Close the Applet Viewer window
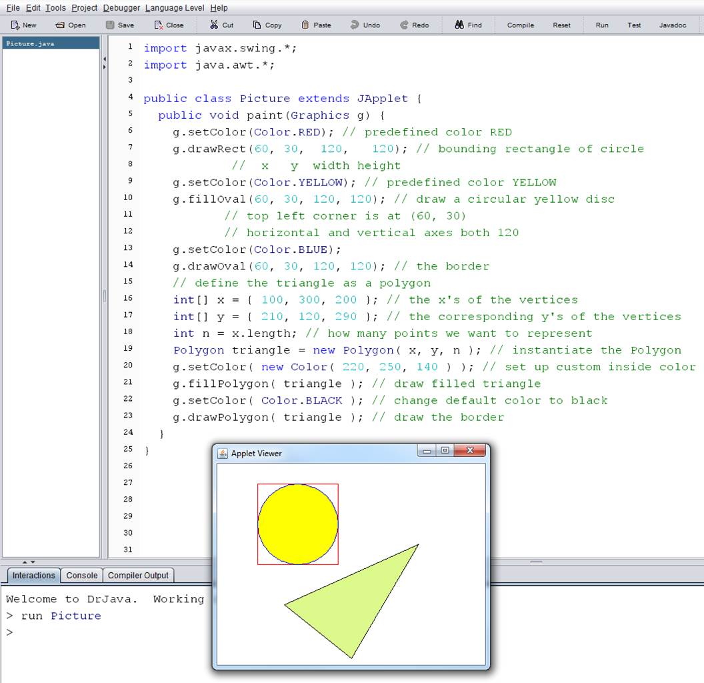 [470, 450]
